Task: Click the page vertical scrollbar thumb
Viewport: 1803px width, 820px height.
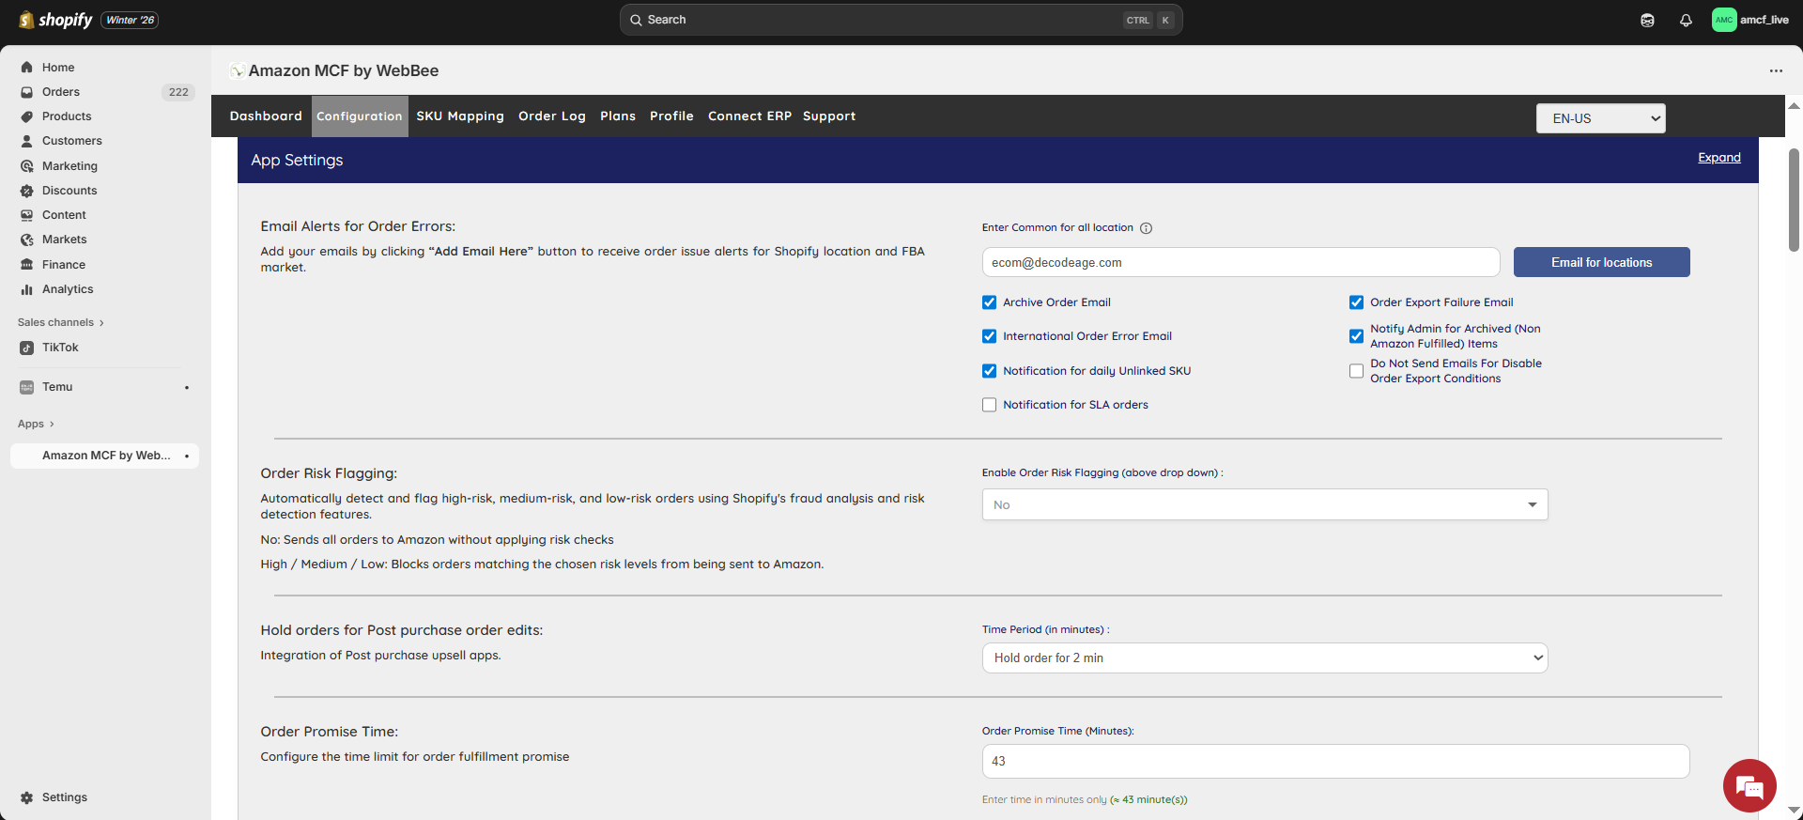Action: [x=1794, y=199]
